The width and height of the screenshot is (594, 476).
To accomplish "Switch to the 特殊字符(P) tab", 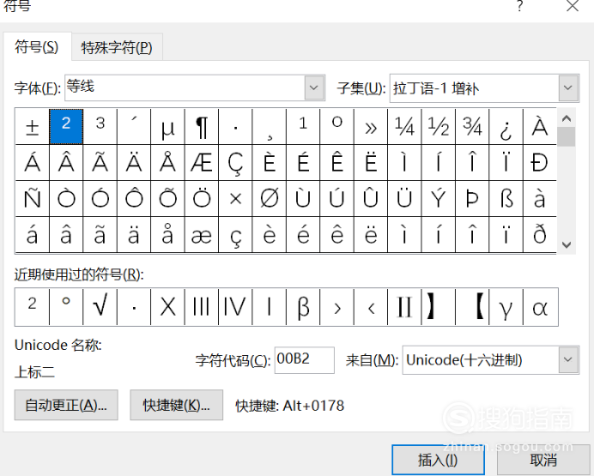I will pos(117,48).
